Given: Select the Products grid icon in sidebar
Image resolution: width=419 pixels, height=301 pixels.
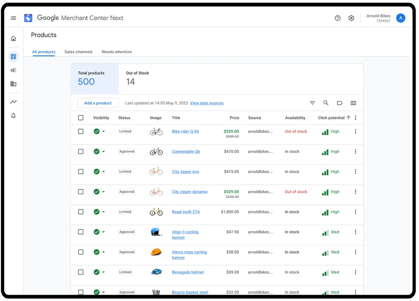Looking at the screenshot, I should point(13,56).
